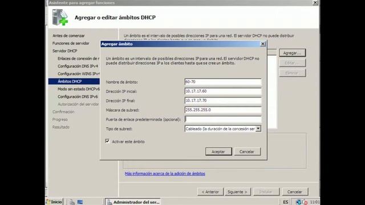Close the Agregar ámbito dialog
The image size is (365, 205).
click(262, 44)
